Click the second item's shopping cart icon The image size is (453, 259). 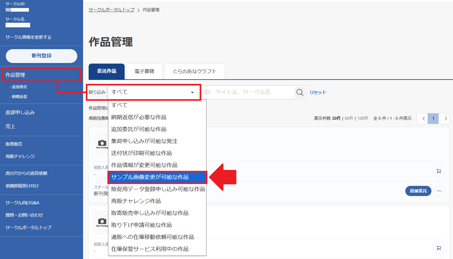(x=439, y=248)
